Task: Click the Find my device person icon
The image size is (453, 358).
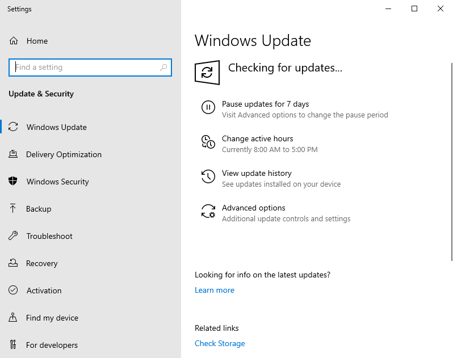Action: [x=13, y=317]
